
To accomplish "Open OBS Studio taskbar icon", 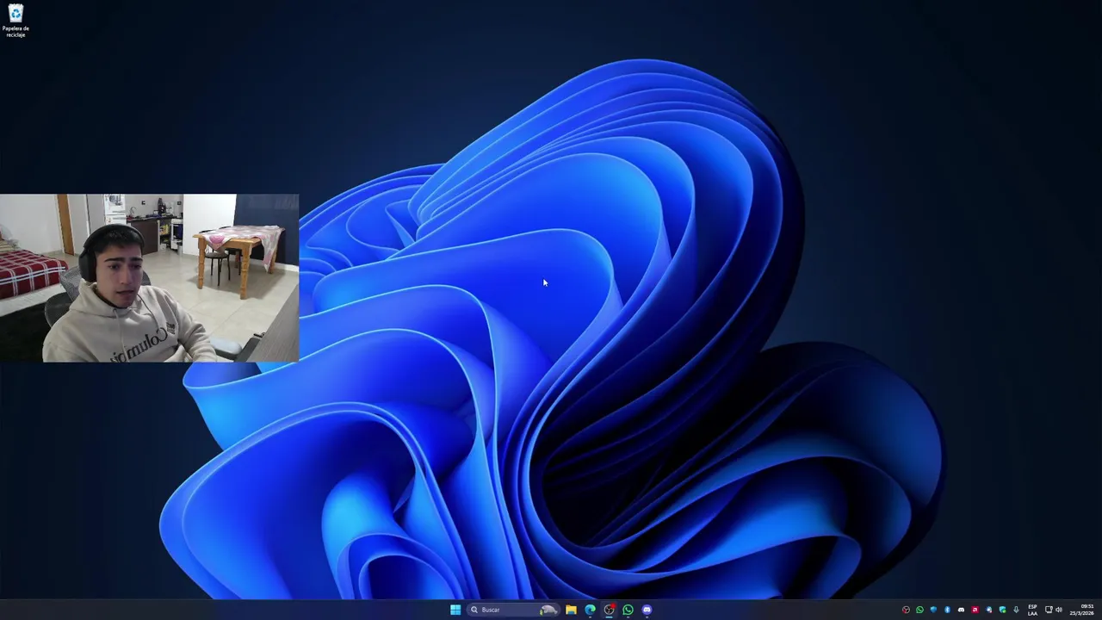I will click(609, 610).
